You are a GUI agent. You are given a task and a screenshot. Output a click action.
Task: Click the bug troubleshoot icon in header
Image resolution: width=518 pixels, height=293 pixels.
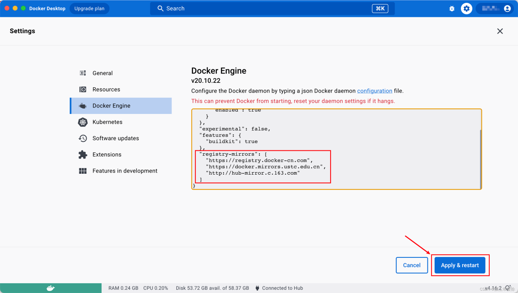coord(452,8)
